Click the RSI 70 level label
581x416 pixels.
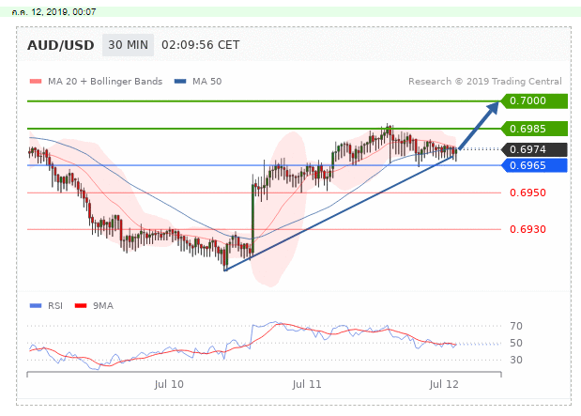point(516,326)
